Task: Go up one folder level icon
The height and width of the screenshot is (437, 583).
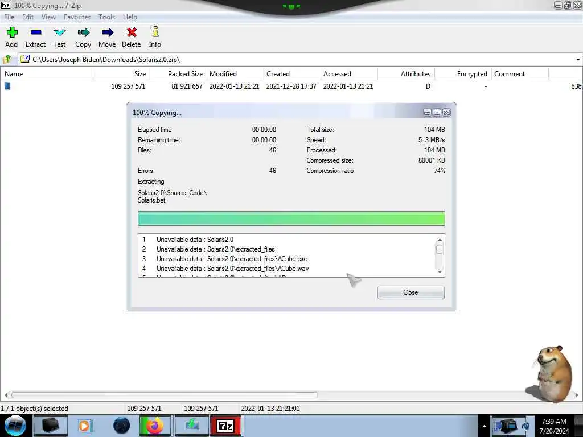Action: [7, 59]
